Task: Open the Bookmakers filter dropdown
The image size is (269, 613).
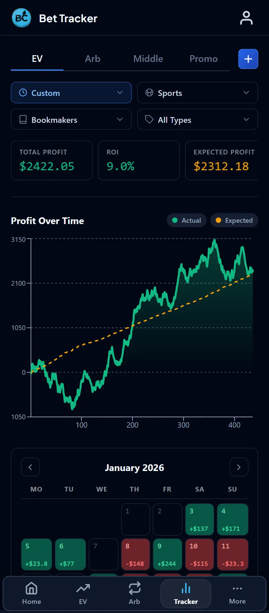Action: coord(71,119)
